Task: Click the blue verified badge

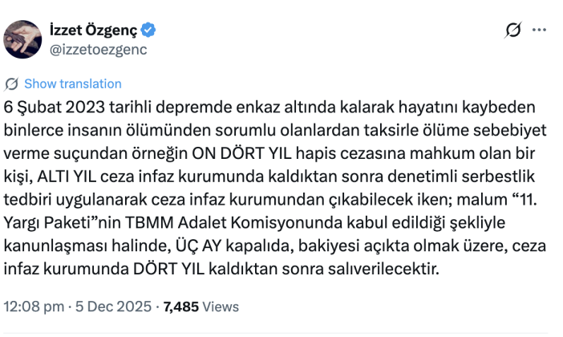Action: [150, 31]
